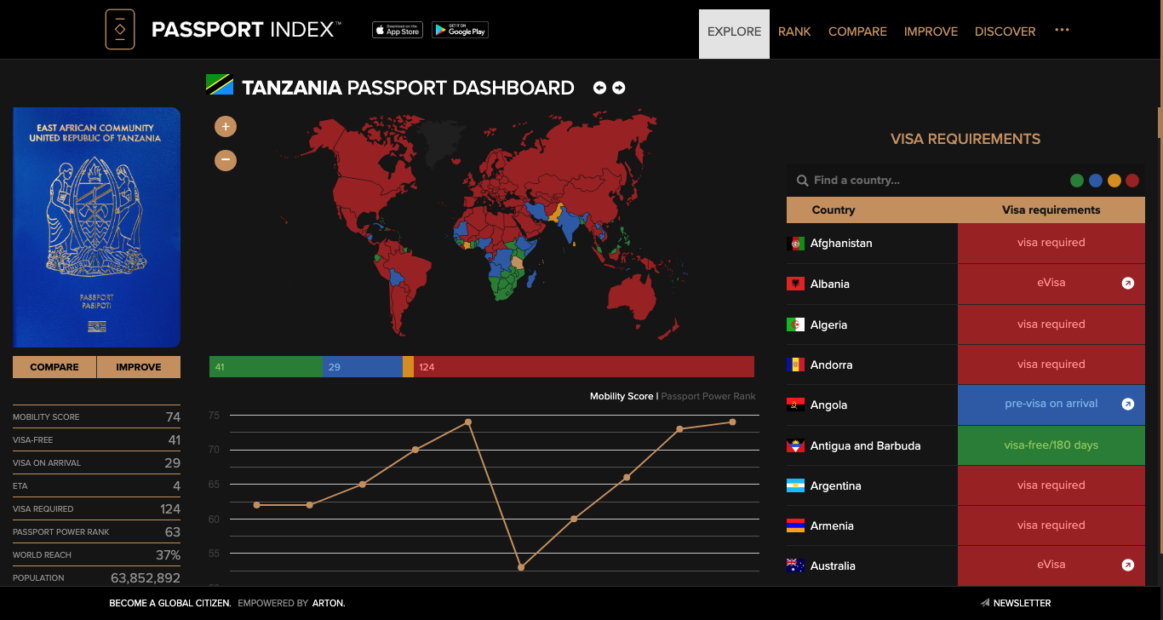Click the IMPROVE button under the passport
Viewport: 1163px width, 620px height.
[x=138, y=366]
